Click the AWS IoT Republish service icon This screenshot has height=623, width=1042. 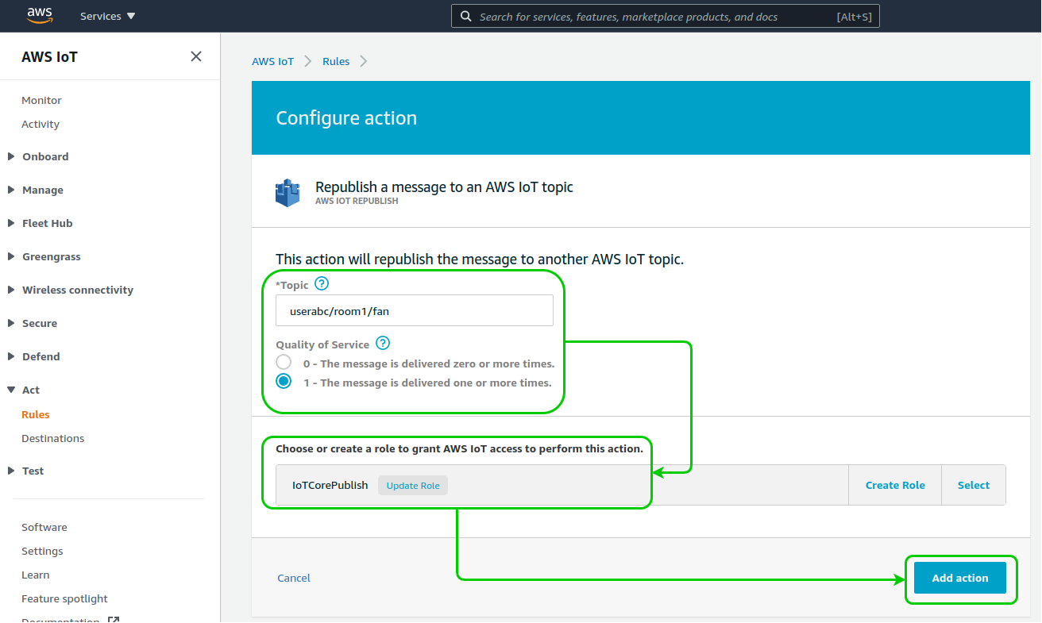(288, 193)
